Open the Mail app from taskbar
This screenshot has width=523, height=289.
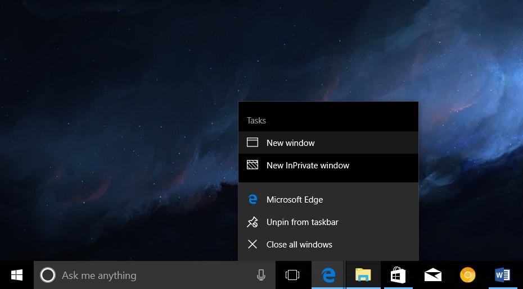433,275
